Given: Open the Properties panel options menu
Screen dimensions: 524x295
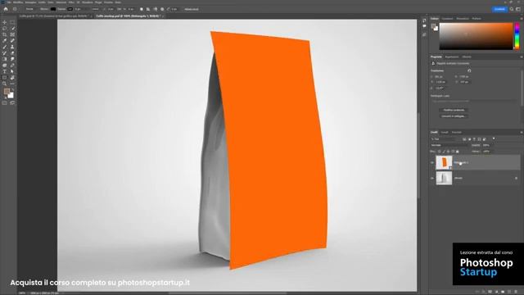Looking at the screenshot, I should point(521,57).
